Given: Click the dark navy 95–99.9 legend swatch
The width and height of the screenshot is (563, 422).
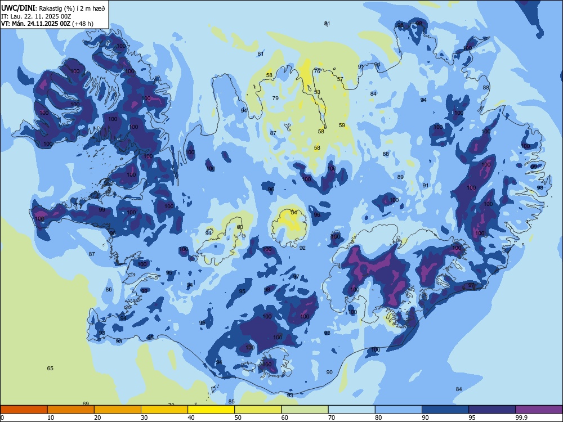Looking at the screenshot, I should point(492,410).
